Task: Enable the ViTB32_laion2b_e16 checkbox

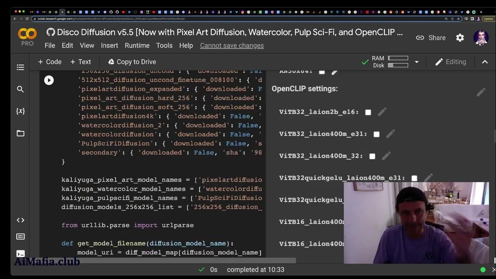Action: click(x=368, y=112)
